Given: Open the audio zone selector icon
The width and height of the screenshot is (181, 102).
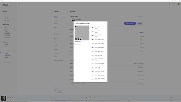Looking at the screenshot, I should click(171, 98).
